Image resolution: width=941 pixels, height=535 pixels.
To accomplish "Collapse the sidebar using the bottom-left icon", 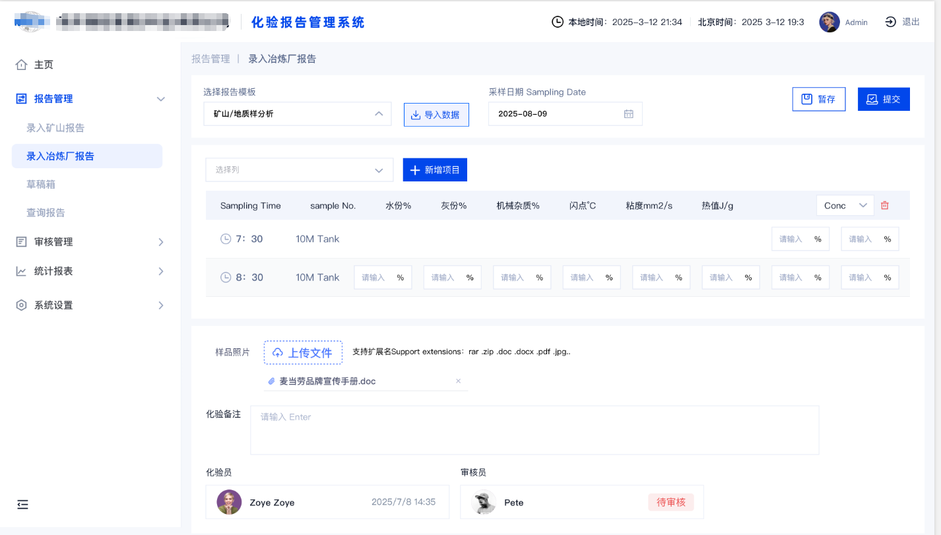I will coord(22,504).
